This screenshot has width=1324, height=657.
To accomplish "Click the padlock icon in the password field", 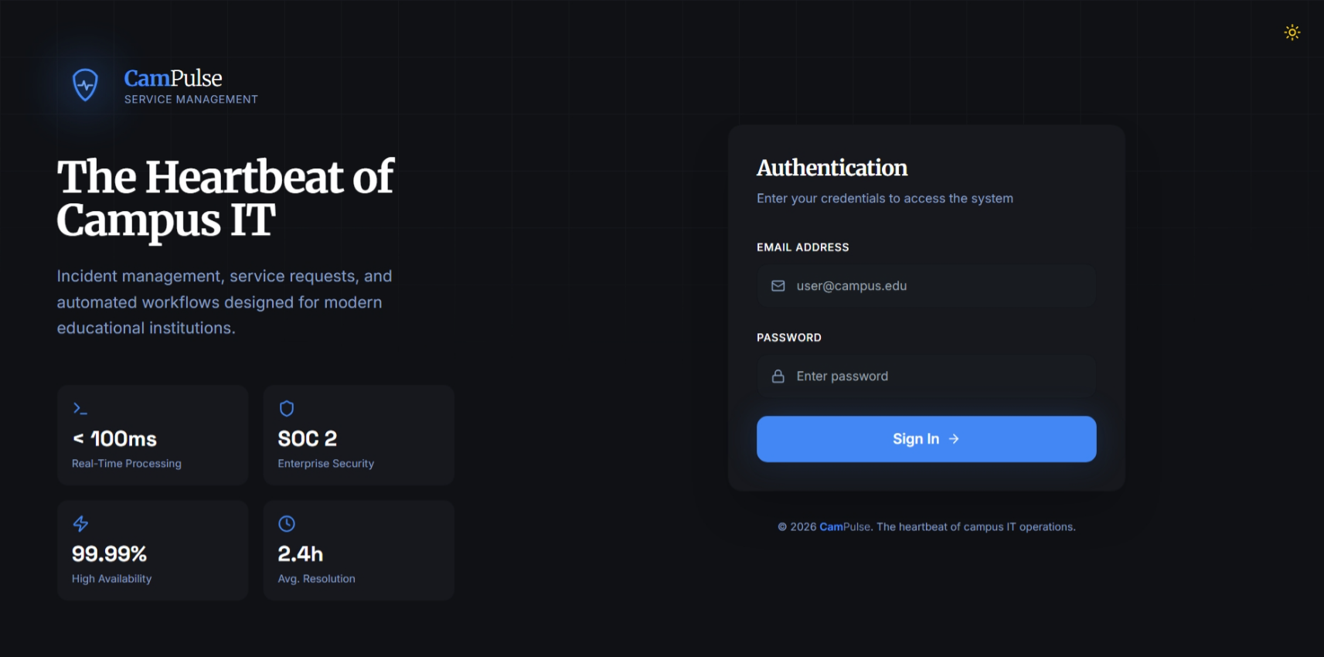I will (x=778, y=376).
